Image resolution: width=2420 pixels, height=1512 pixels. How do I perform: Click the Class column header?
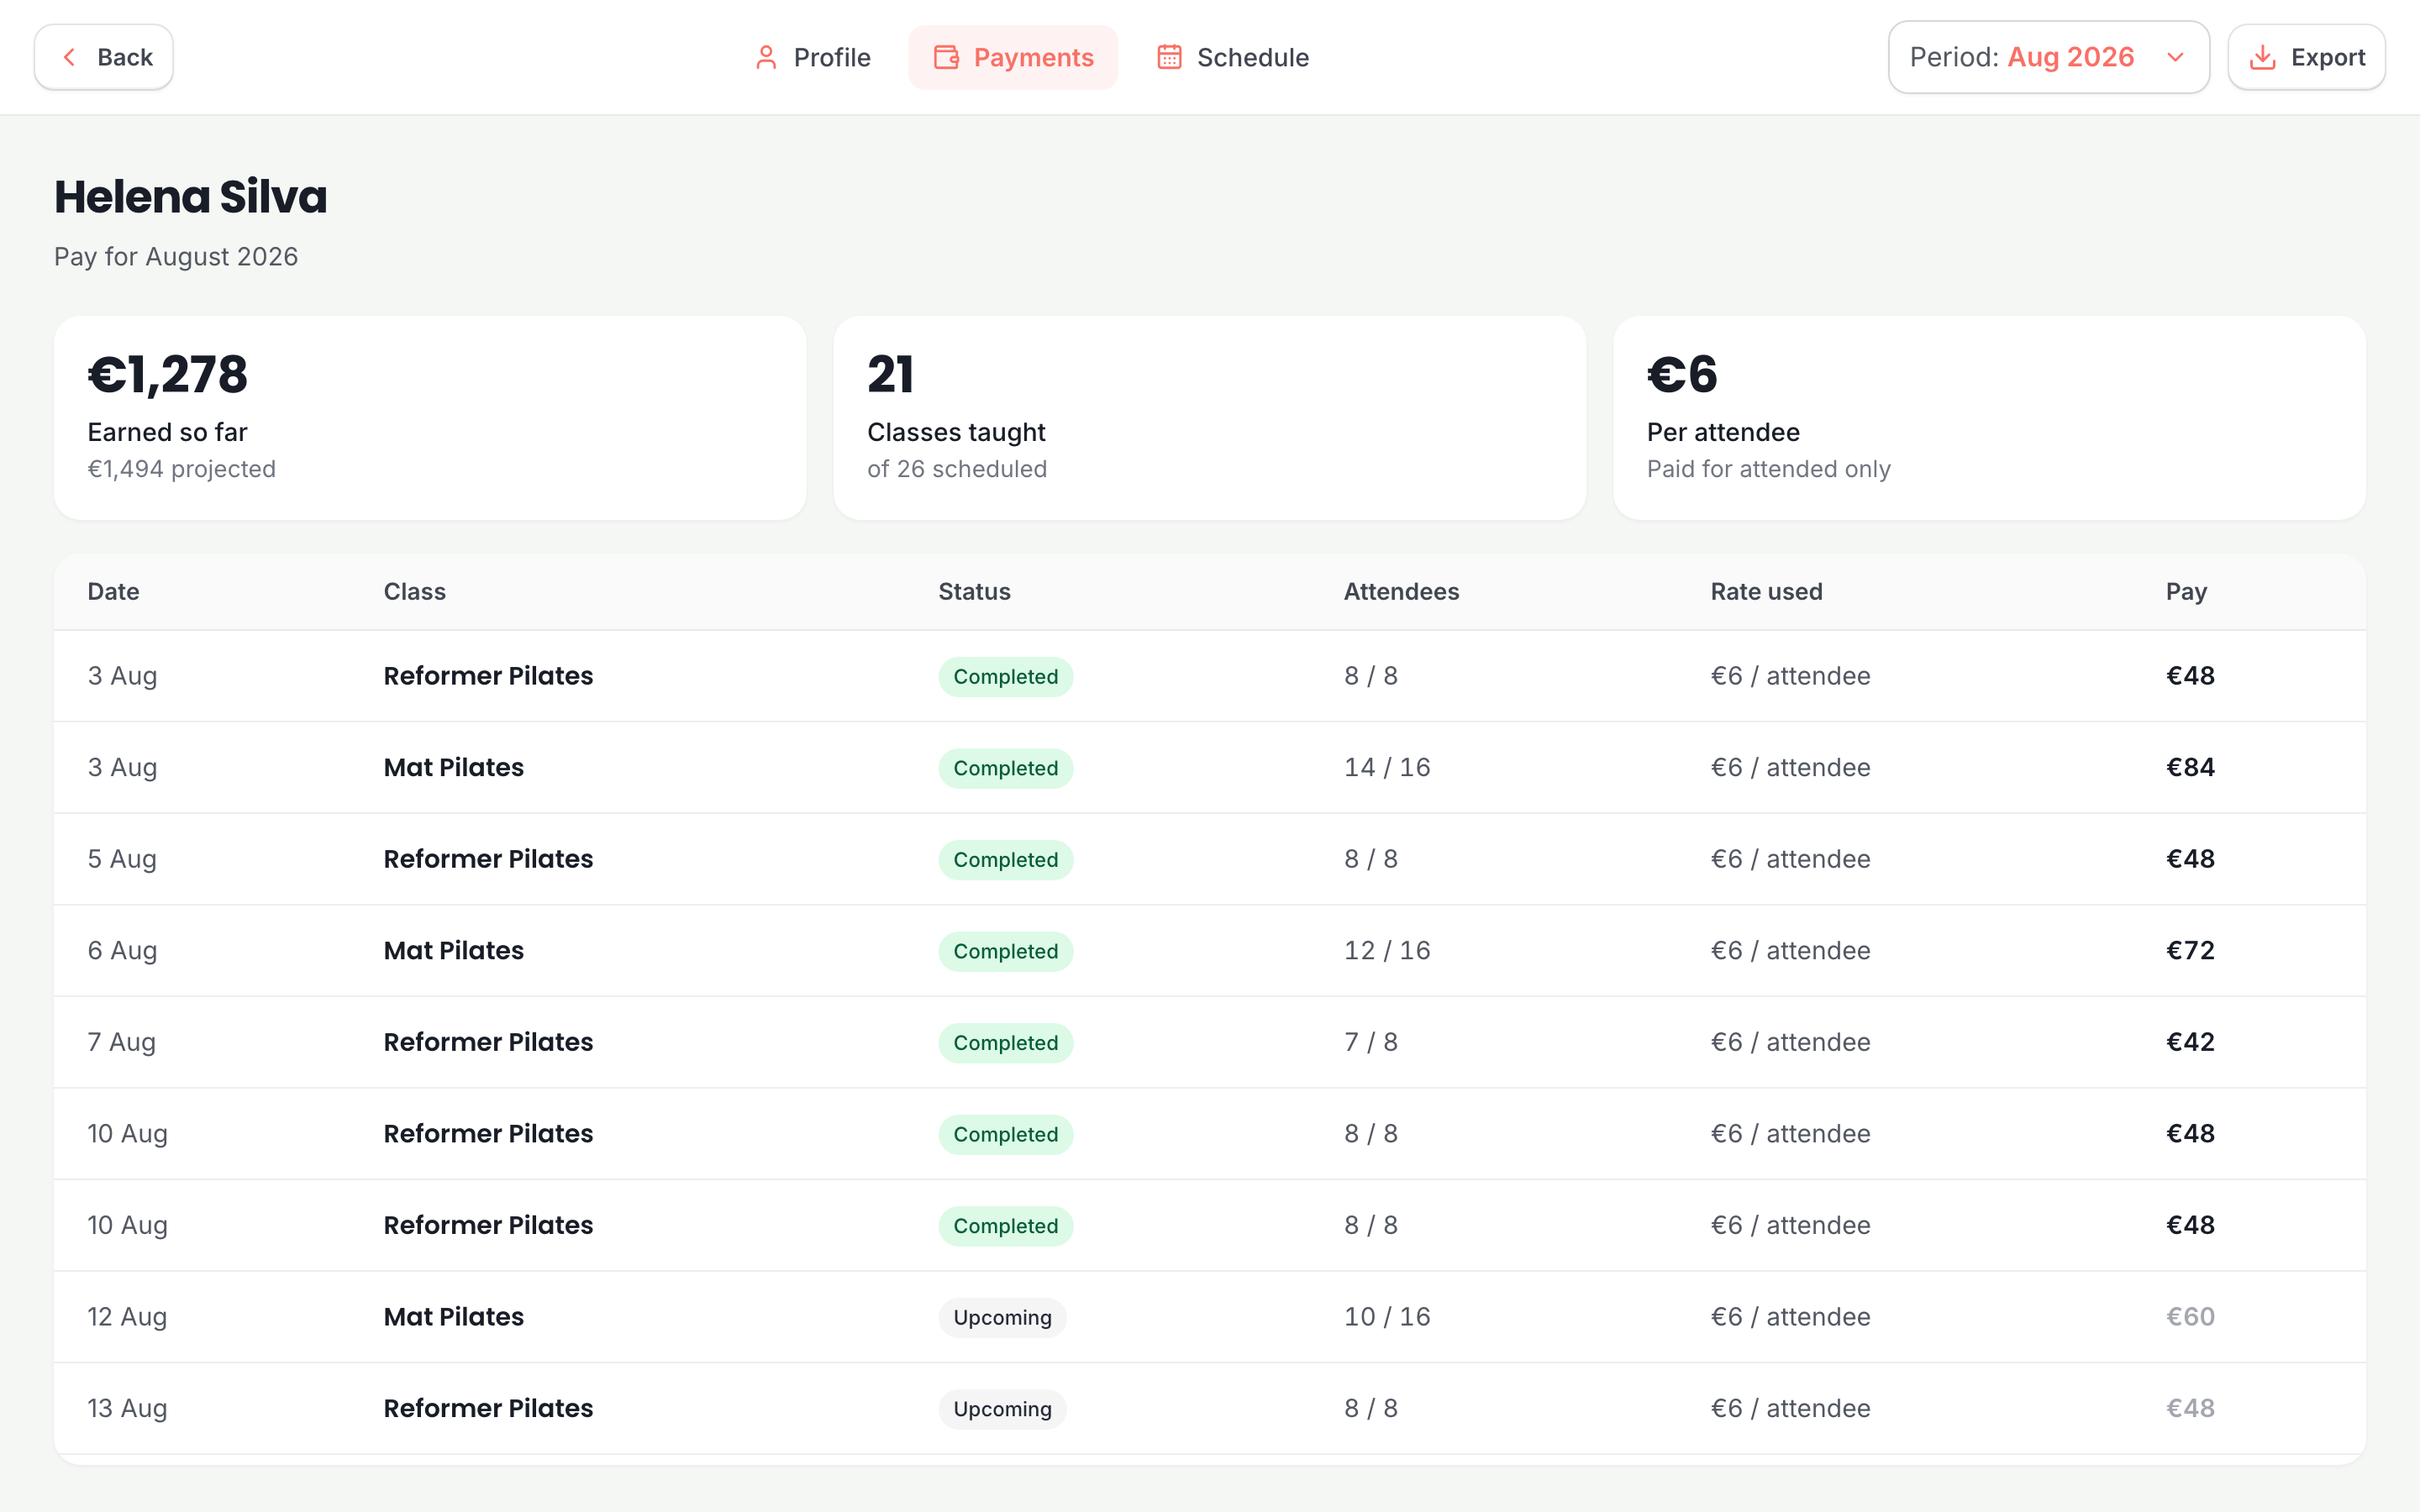pos(414,591)
